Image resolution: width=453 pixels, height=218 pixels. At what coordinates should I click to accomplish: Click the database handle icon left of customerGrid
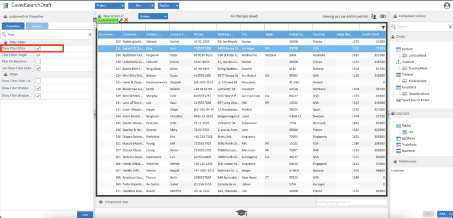[96, 20]
